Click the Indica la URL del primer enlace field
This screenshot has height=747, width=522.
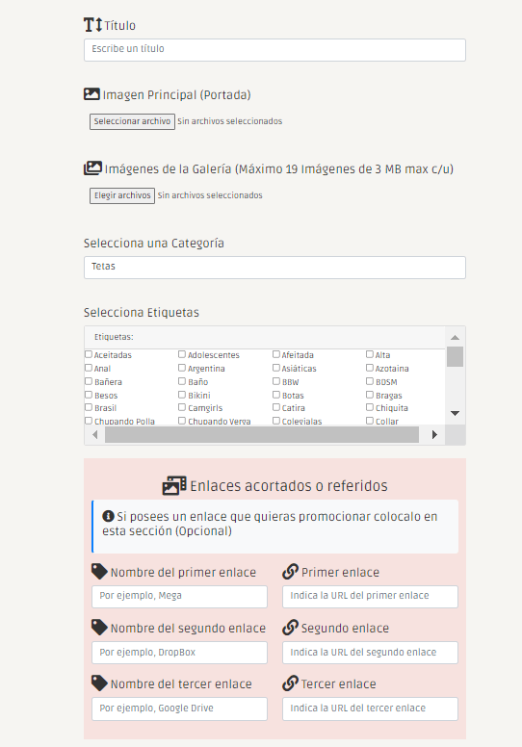(x=370, y=597)
